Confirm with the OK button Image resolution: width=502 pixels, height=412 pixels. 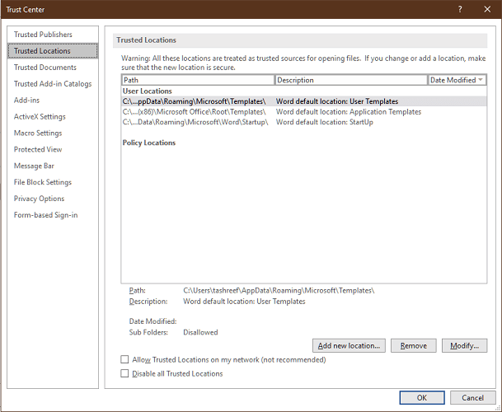point(422,398)
